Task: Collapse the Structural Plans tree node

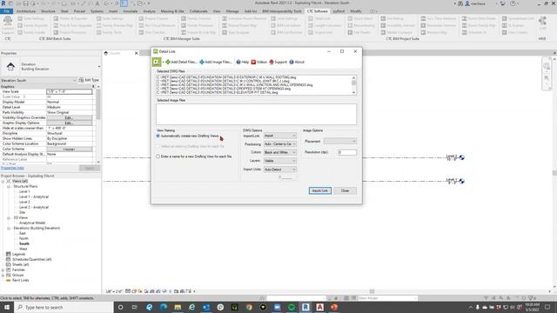Action: pos(9,186)
